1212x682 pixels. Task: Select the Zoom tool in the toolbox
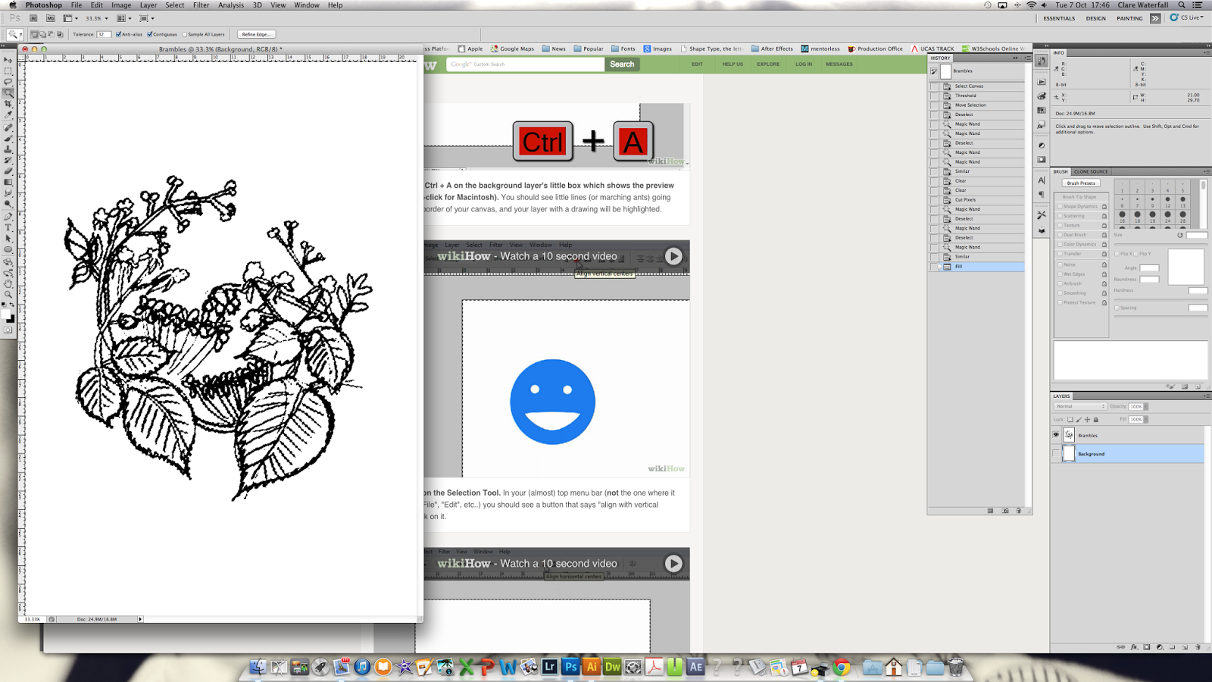click(x=8, y=294)
